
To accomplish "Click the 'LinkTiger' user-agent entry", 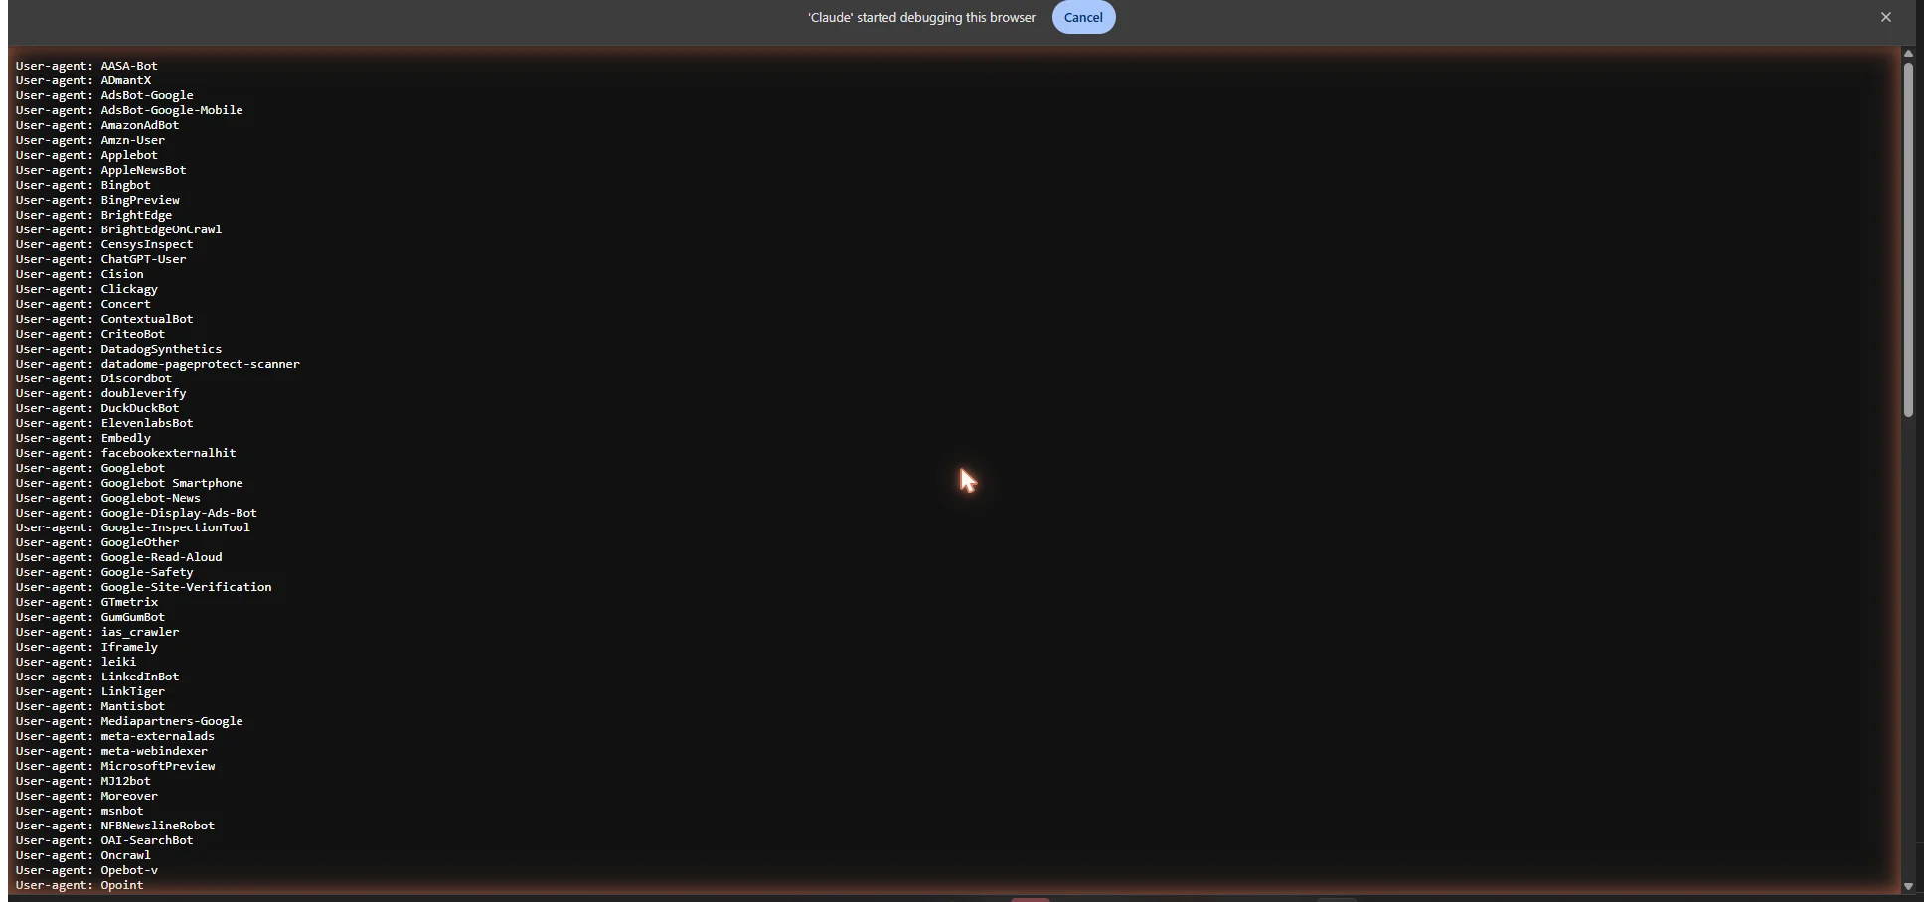I will click(x=90, y=691).
